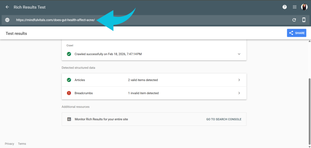Click GO TO SEARCH CONSOLE link
311x148 pixels.
[224, 119]
